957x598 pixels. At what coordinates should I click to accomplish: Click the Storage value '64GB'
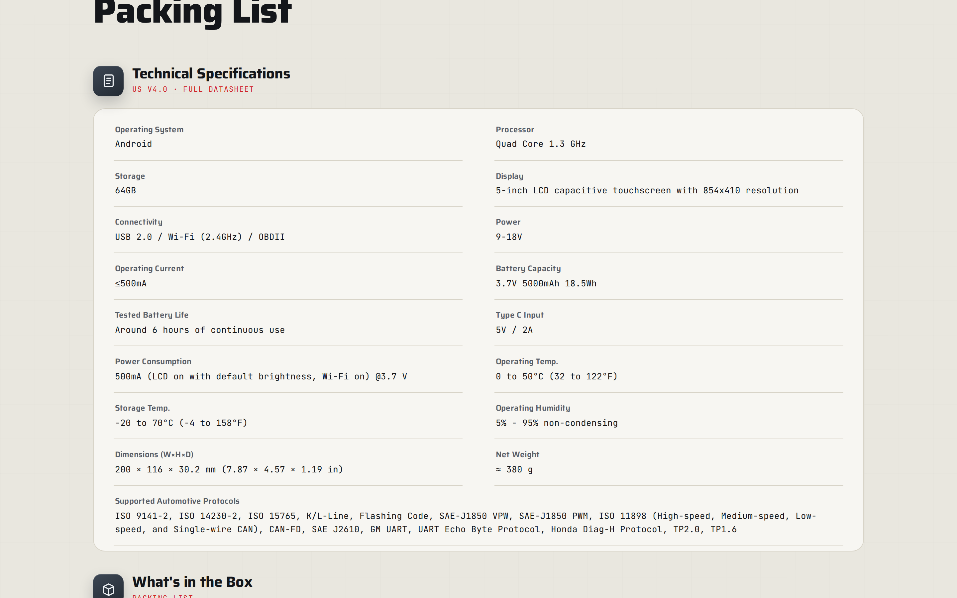[x=125, y=191]
